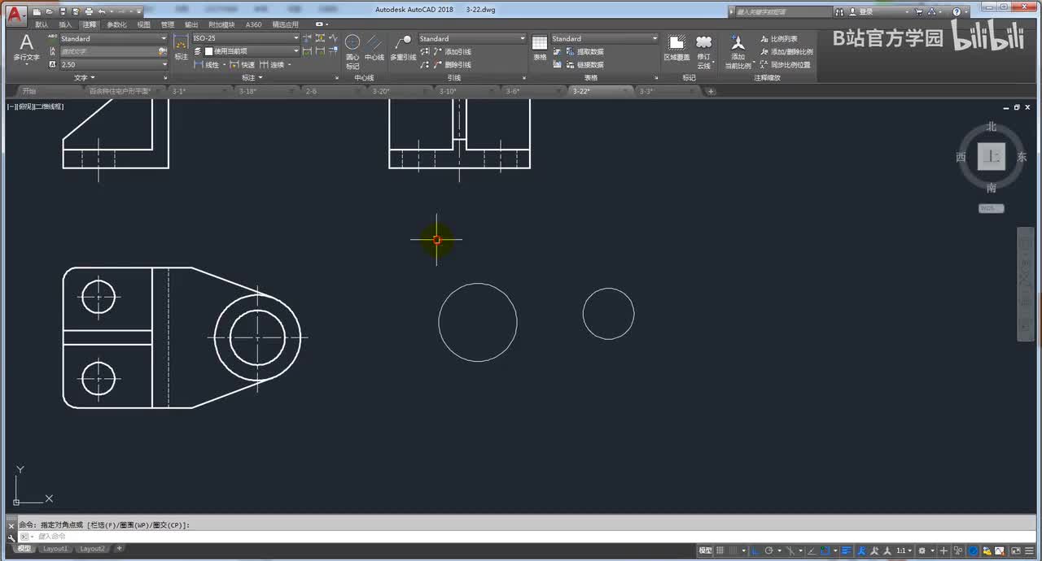Click the Quick dimension (快速) tool

pyautogui.click(x=243, y=64)
